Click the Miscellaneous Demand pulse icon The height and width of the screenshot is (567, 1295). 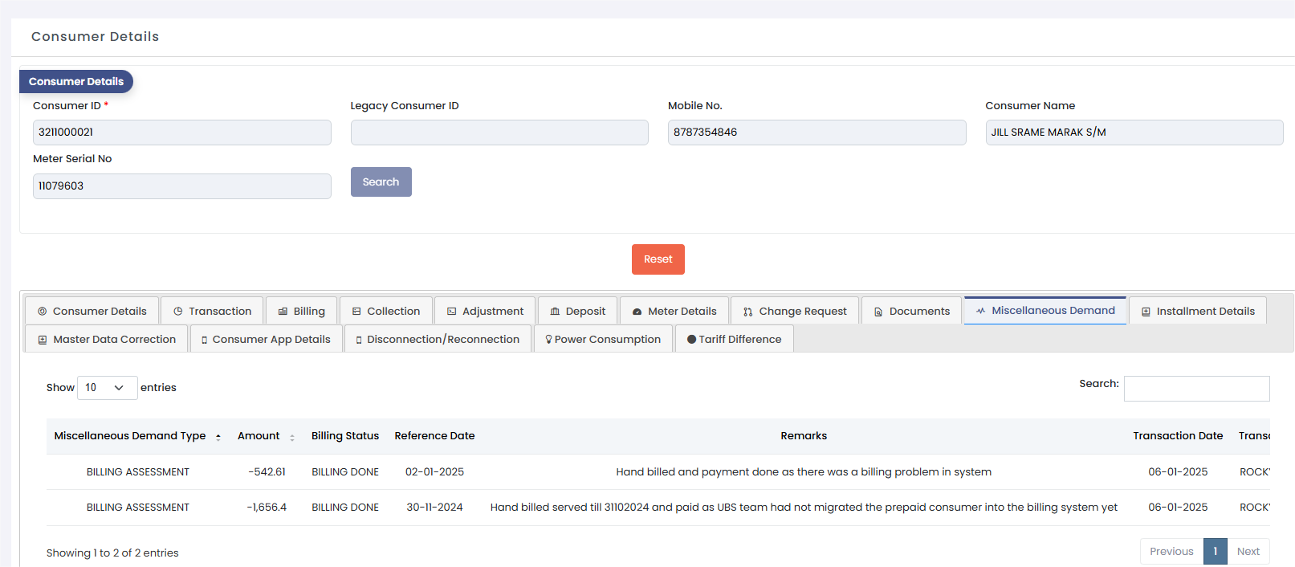pyautogui.click(x=980, y=311)
